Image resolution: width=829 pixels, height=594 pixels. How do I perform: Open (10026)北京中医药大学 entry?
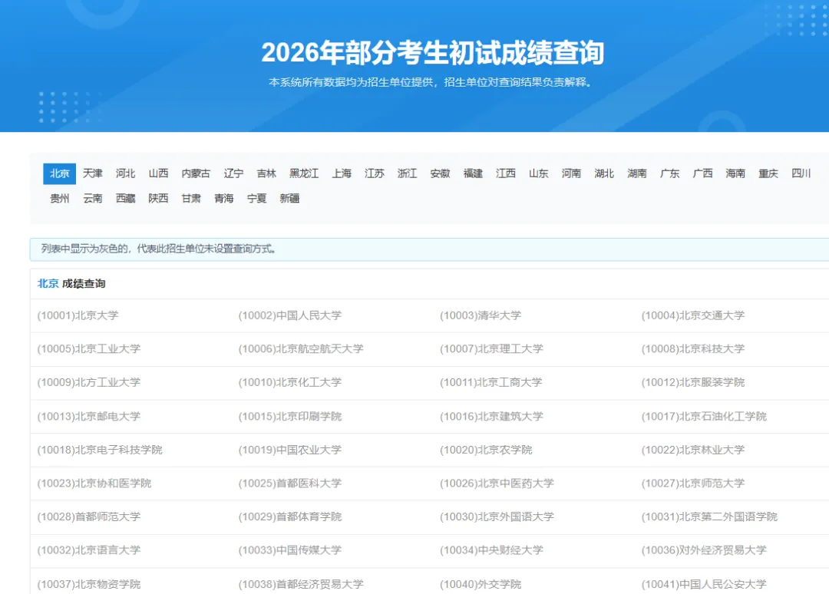(497, 483)
